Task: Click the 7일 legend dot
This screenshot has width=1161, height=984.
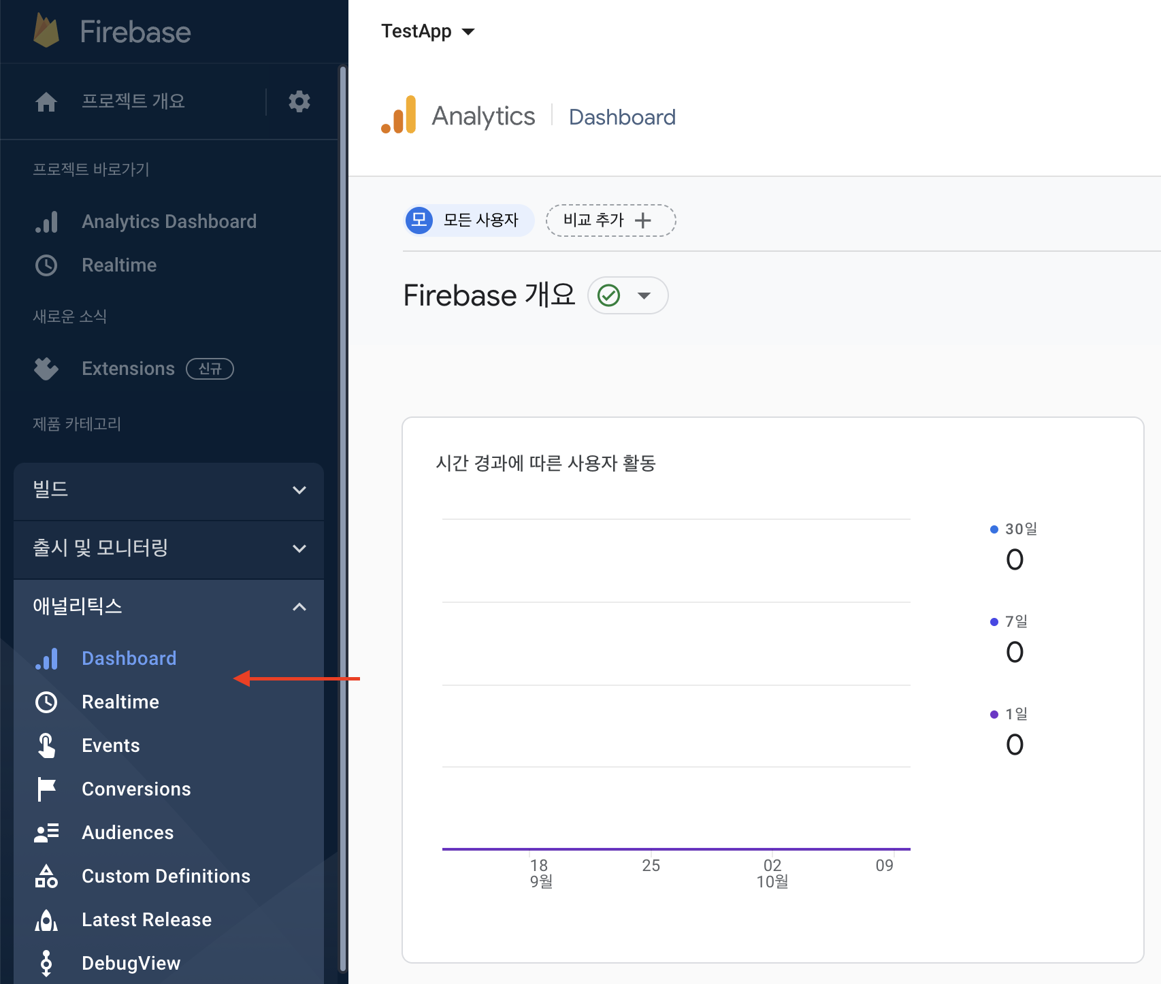Action: point(994,622)
